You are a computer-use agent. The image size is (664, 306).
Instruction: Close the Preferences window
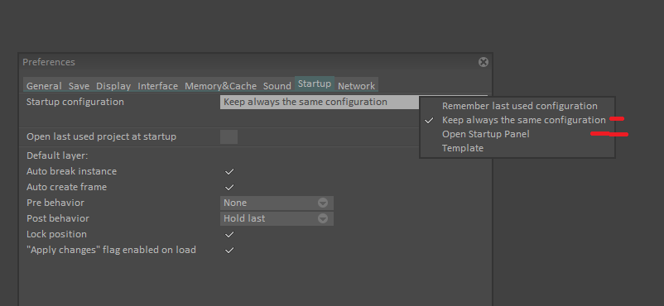pyautogui.click(x=484, y=62)
